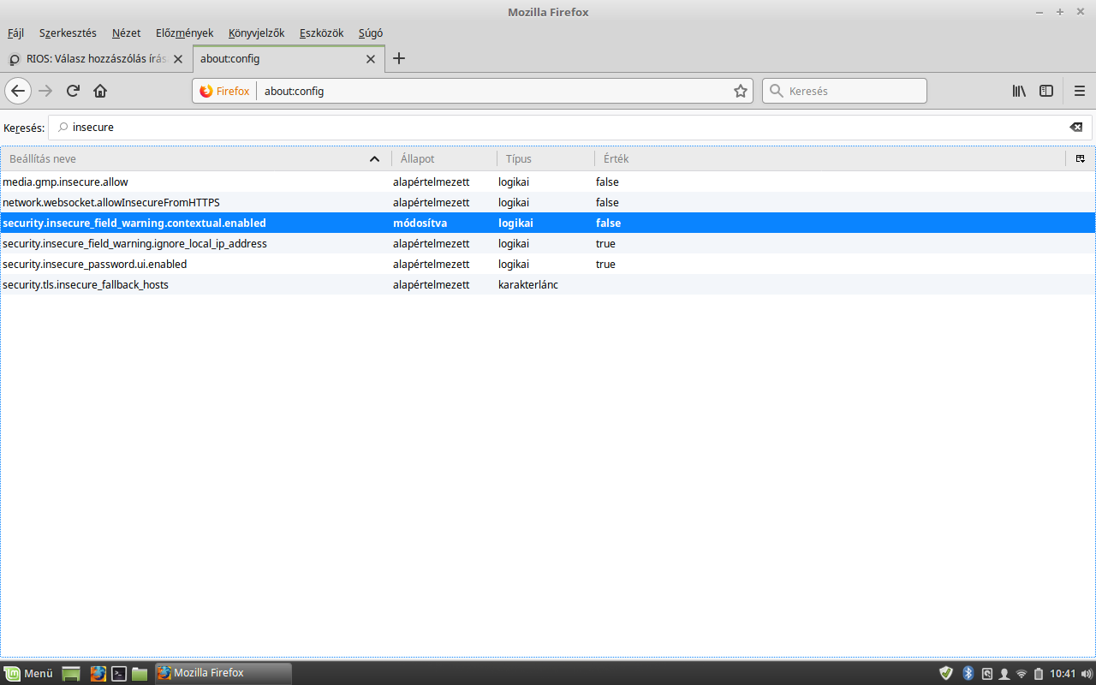The width and height of the screenshot is (1096, 685).
Task: Launch Firefox from the panel launcher
Action: click(x=98, y=673)
